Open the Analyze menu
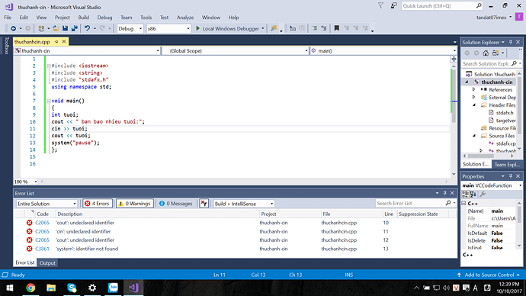Screen dimensions: 526x296 pyautogui.click(x=185, y=18)
